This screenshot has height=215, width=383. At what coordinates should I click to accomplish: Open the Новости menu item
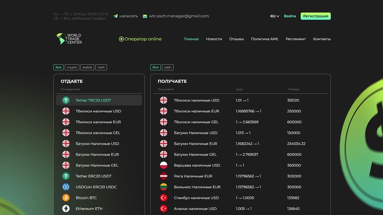click(x=214, y=39)
